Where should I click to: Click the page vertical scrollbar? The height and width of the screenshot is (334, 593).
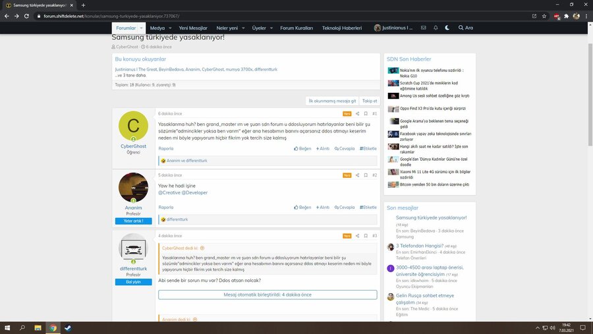[590, 95]
